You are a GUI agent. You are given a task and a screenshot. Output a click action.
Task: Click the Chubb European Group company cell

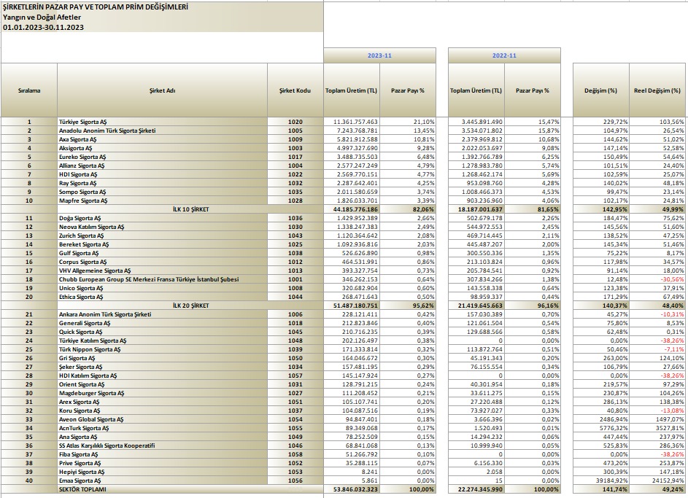163,279
